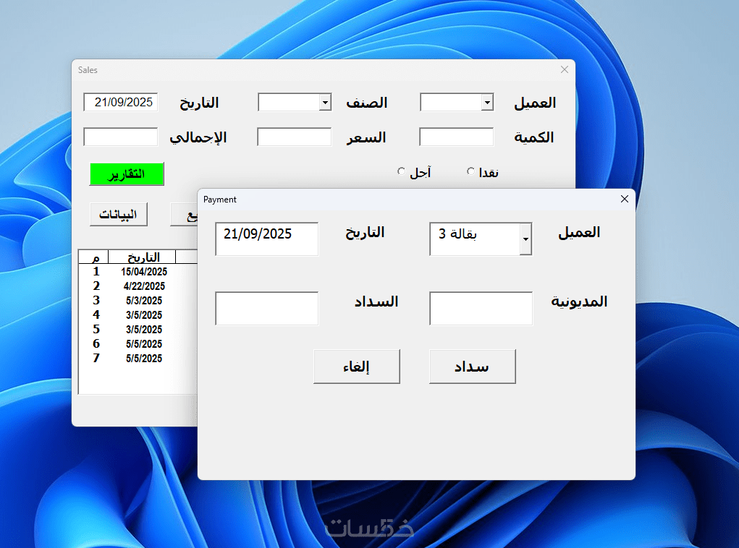Click the الكمية quantity field

click(x=457, y=137)
